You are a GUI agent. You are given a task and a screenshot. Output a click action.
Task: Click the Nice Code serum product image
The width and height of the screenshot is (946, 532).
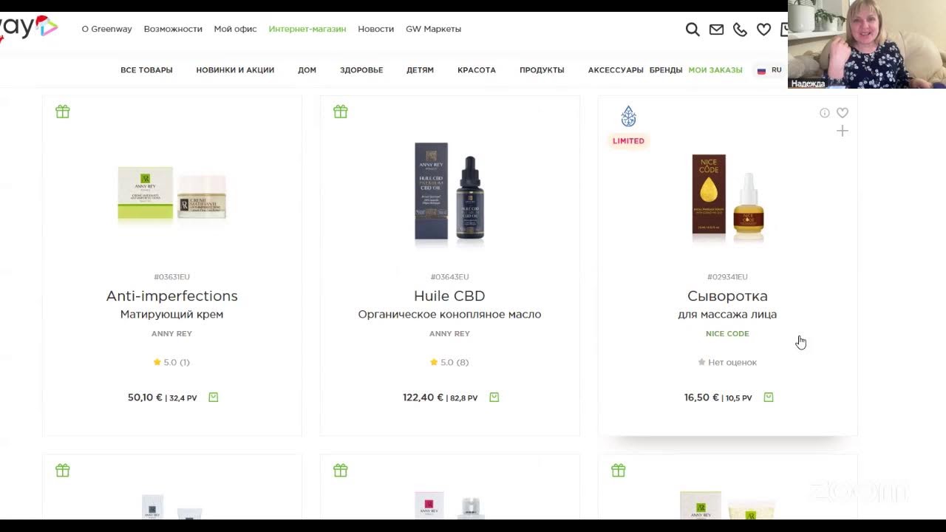pyautogui.click(x=727, y=197)
